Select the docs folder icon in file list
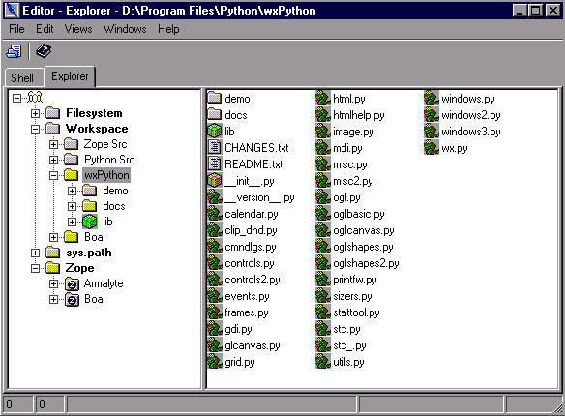 point(215,114)
